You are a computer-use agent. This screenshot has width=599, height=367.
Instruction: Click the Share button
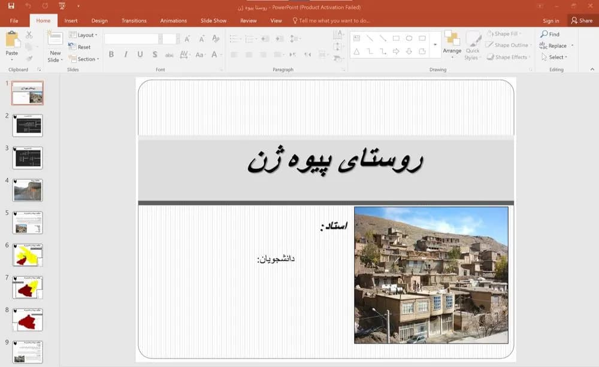pyautogui.click(x=582, y=20)
